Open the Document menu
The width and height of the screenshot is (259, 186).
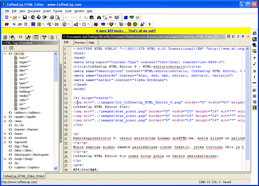[x=34, y=11]
